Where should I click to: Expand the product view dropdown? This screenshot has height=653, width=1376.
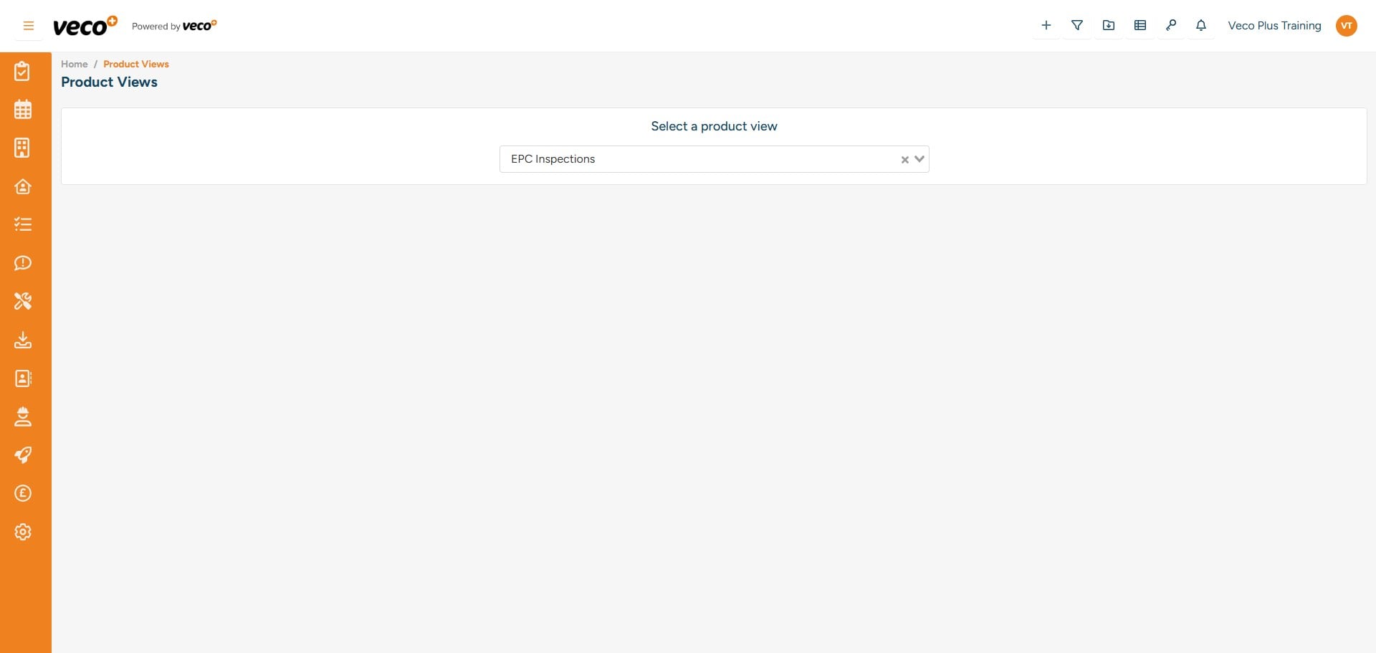coord(919,159)
